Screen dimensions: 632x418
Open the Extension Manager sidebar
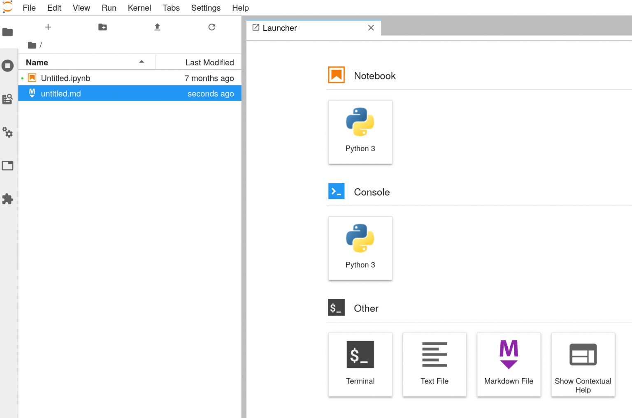tap(8, 199)
